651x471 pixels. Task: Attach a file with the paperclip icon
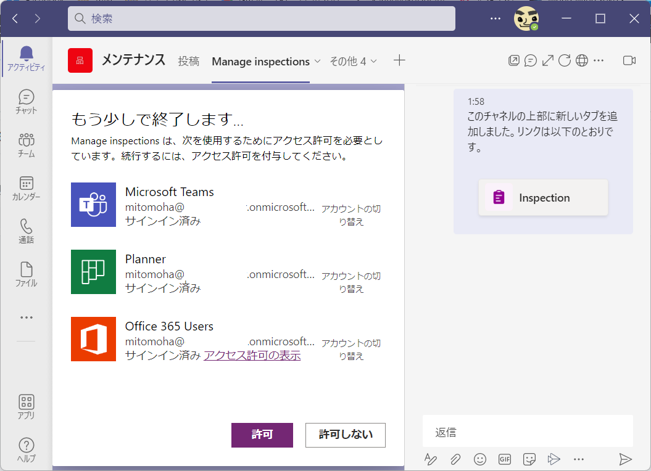pos(455,459)
